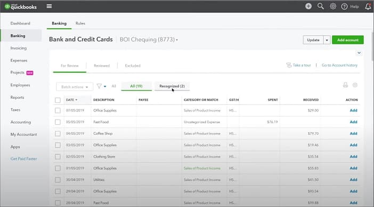Open Apps in sidebar
The image size is (374, 207).
[15, 147]
